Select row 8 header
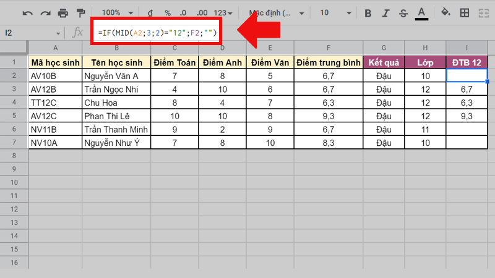Screen dimensions: 495x278 14,156
